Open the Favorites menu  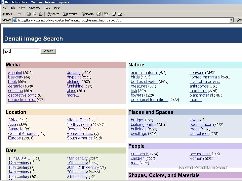[x=34, y=8]
